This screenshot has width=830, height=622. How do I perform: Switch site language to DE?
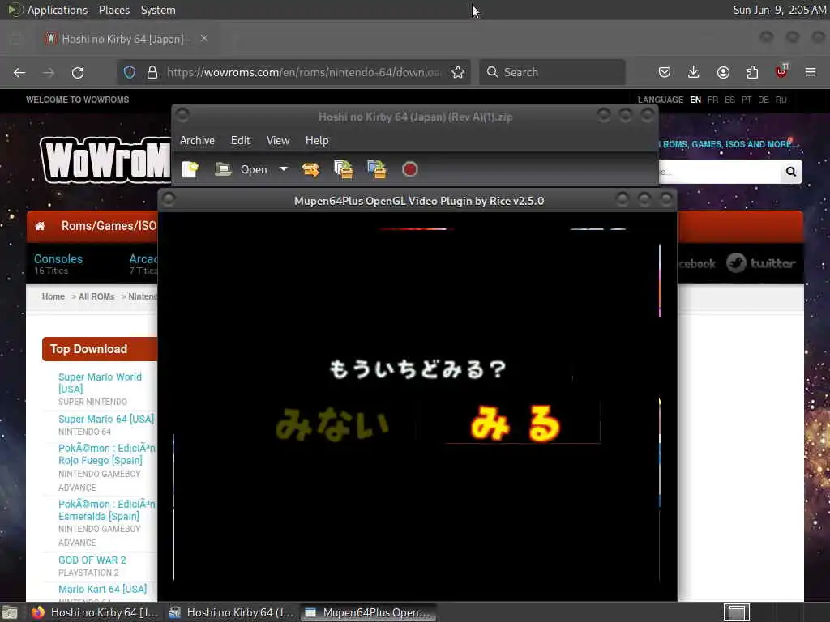pyautogui.click(x=764, y=100)
